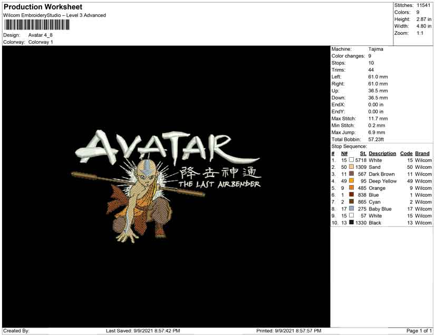Click the Wilcom EmbroideryStudio subtitle text
This screenshot has height=335, width=435.
coord(55,15)
